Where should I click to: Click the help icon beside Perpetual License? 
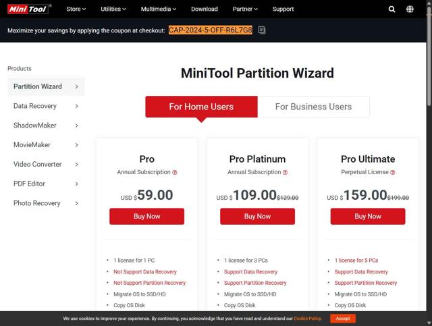tap(393, 172)
